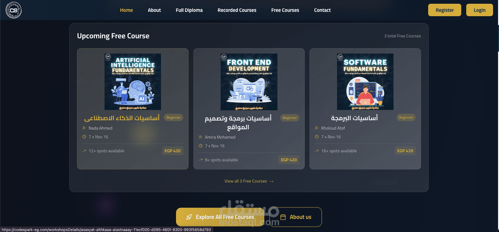The width and height of the screenshot is (499, 232).
Task: Open the Full Diploma menu item
Action: point(189,10)
